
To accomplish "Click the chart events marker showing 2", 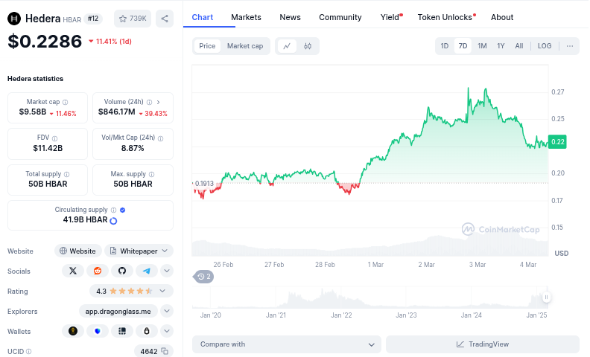I will pos(203,277).
